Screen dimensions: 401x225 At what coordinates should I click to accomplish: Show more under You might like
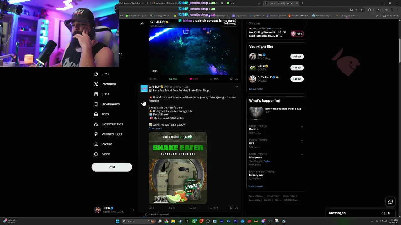(256, 89)
